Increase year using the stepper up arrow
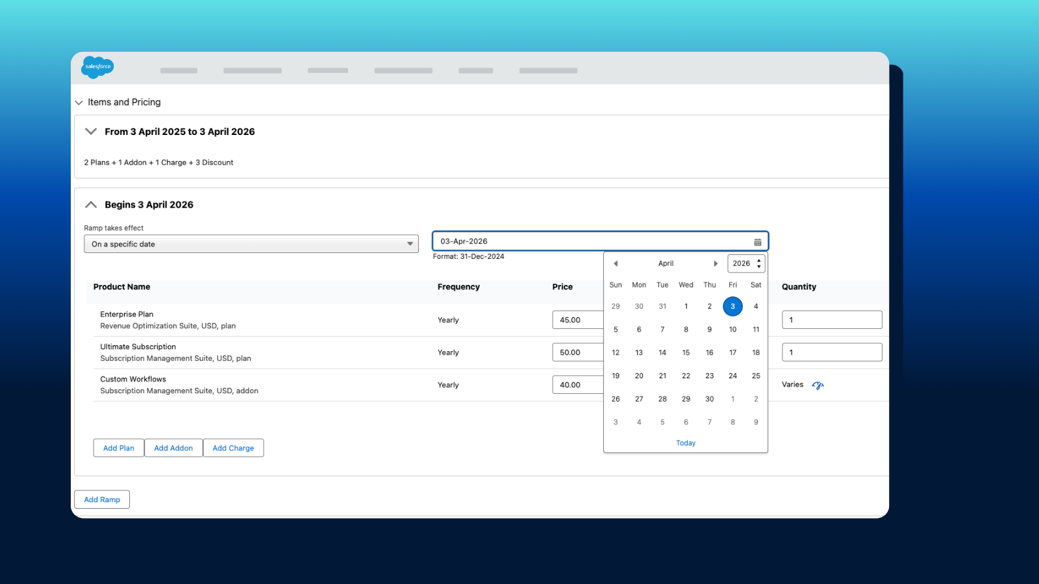This screenshot has width=1039, height=584. coord(758,260)
